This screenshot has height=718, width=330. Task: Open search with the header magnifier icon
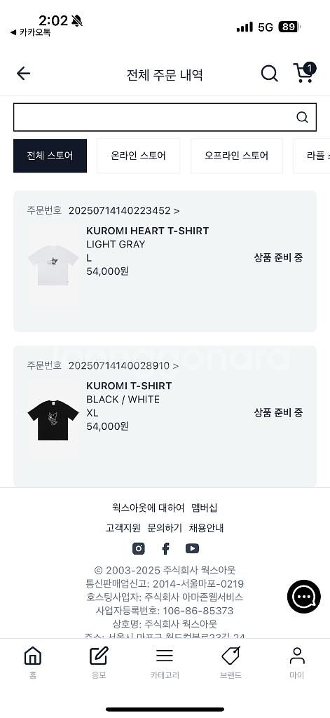click(270, 73)
